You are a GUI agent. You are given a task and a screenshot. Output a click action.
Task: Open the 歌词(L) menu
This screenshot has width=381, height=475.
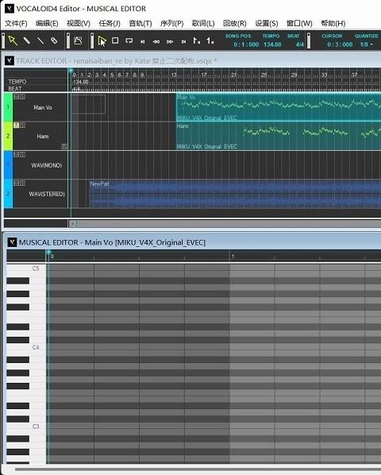[203, 23]
